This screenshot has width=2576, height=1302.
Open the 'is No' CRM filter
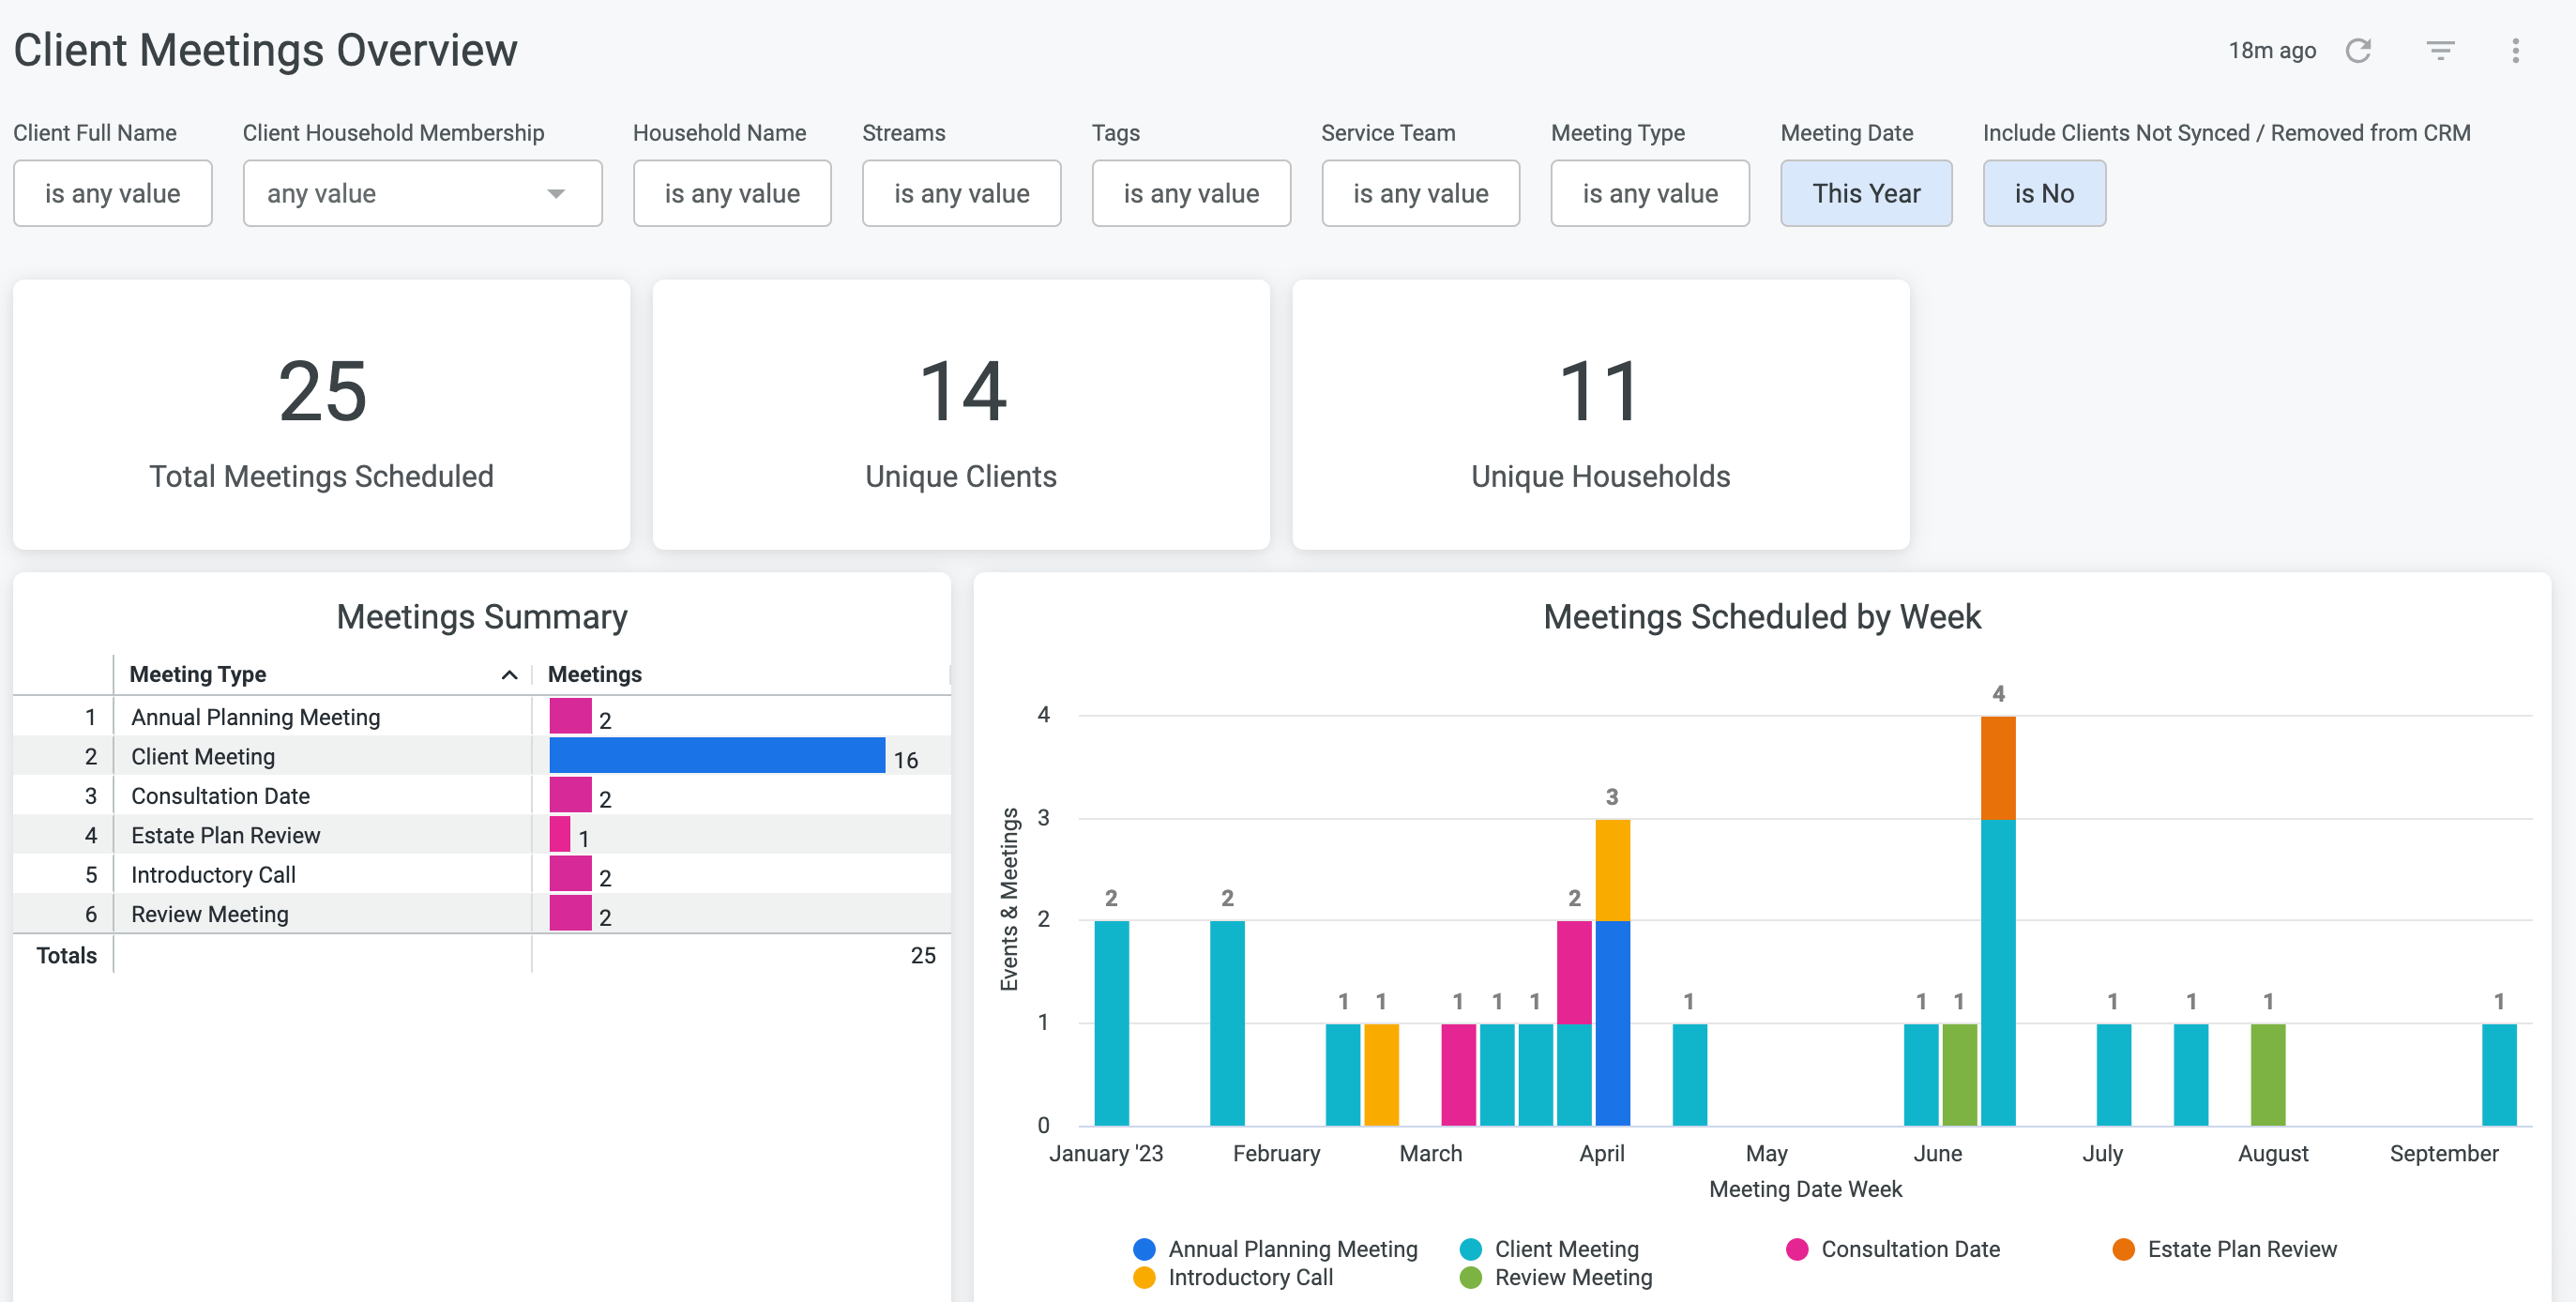pyautogui.click(x=2044, y=193)
